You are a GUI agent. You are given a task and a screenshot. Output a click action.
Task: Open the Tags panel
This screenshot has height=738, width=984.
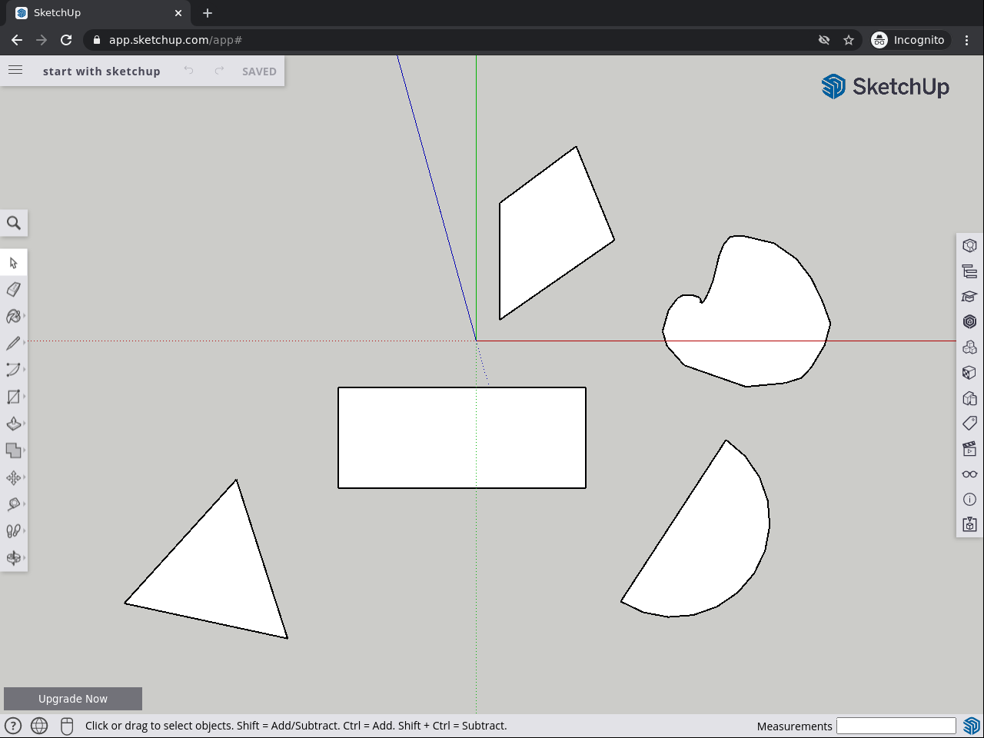pyautogui.click(x=969, y=423)
